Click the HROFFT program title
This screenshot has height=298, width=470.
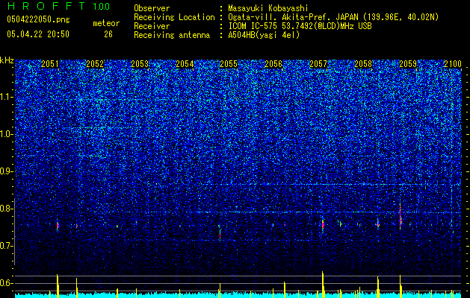coord(47,6)
